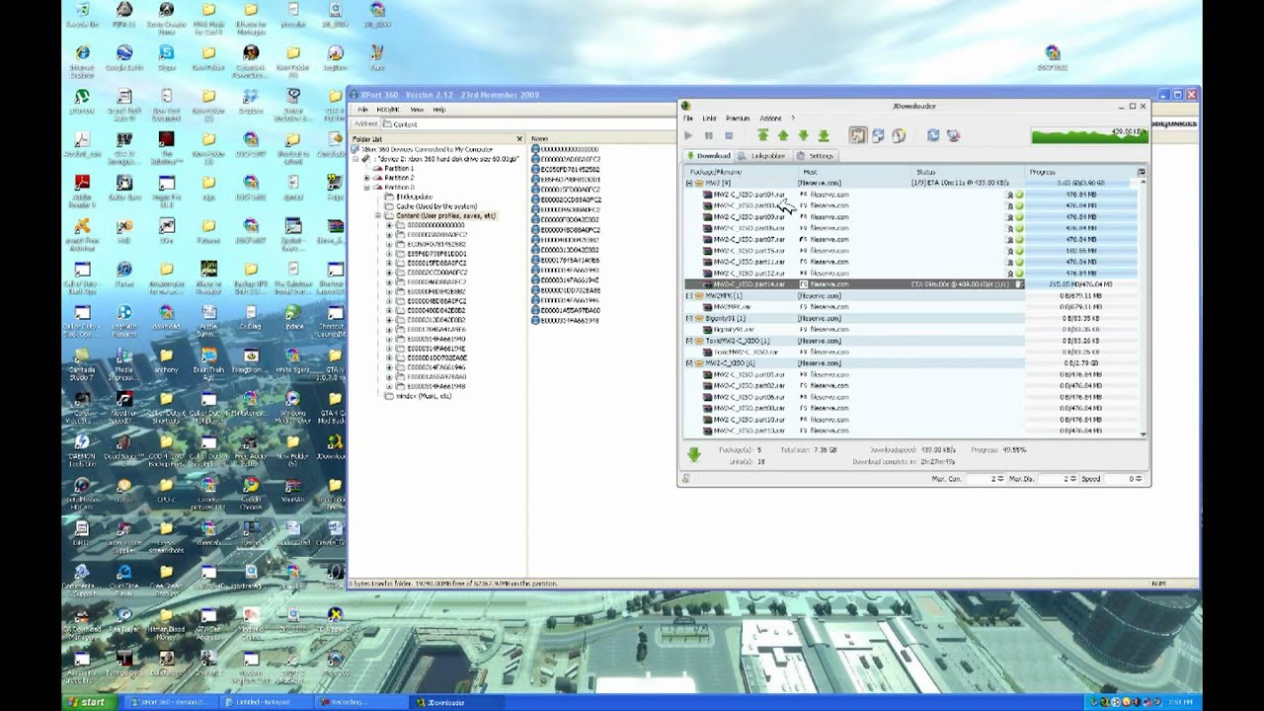Open JDownloader Links menu
The height and width of the screenshot is (711, 1264).
(x=709, y=118)
